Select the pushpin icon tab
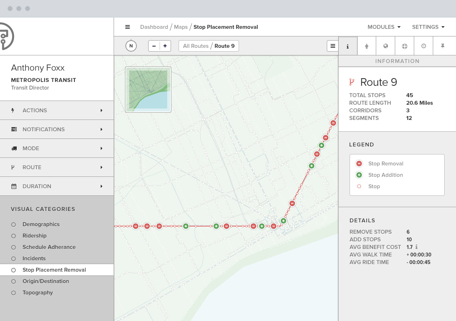Viewport: 456px width, 321px height. [443, 46]
